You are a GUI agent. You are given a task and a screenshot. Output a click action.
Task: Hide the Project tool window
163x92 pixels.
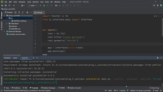[x=31, y=13]
